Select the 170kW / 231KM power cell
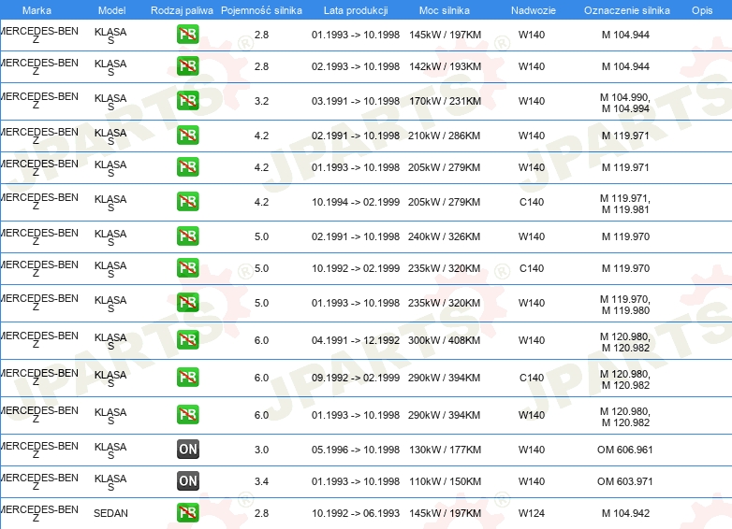Viewport: 732px width, 529px height. (445, 101)
